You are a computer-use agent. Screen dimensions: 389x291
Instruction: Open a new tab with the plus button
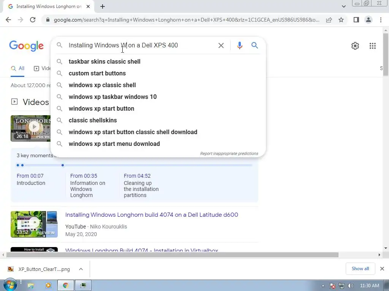point(103,7)
